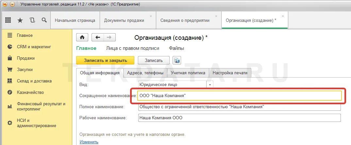This screenshot has height=145, width=351.
Task: Click the exchange icon next to Записать
Action: (176, 61)
